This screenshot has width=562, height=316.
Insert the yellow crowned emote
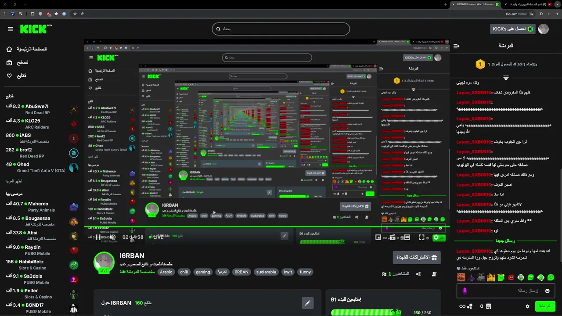pyautogui.click(x=491, y=277)
